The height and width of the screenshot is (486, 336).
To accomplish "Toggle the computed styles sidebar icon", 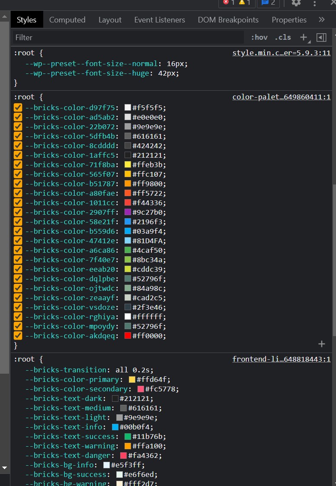I will coord(321,38).
